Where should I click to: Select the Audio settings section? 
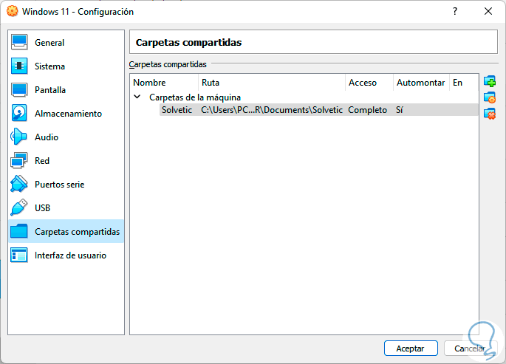[47, 137]
